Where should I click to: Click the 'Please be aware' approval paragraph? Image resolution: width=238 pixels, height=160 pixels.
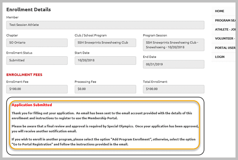point(105,128)
